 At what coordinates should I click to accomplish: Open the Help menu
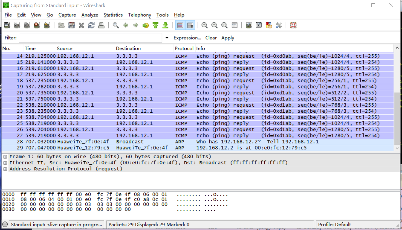tap(179, 15)
